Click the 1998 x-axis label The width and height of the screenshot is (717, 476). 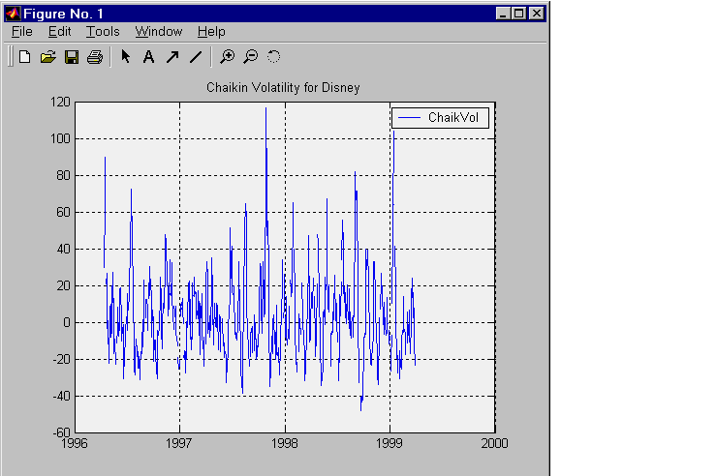click(285, 443)
